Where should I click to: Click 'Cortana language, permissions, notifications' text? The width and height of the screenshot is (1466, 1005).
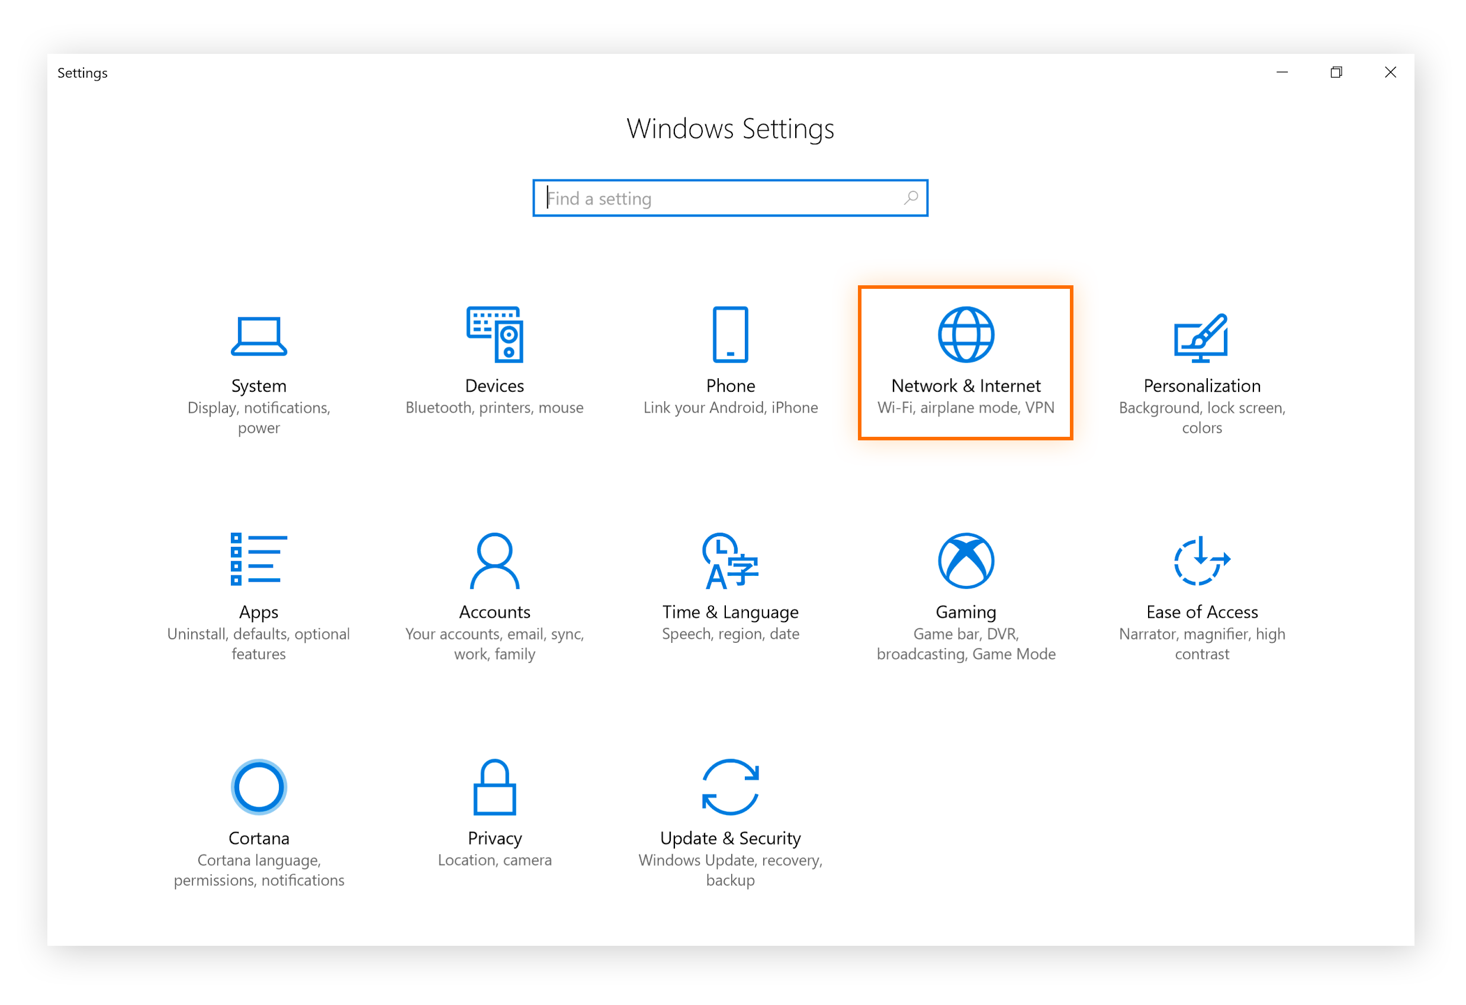tap(259, 871)
